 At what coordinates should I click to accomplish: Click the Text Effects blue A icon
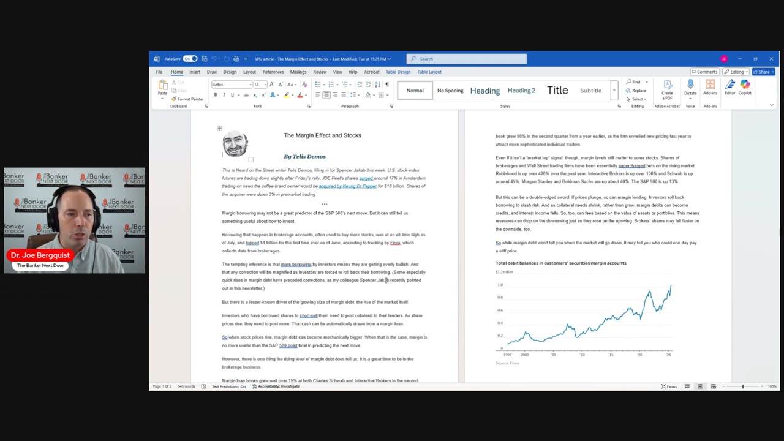pos(273,95)
